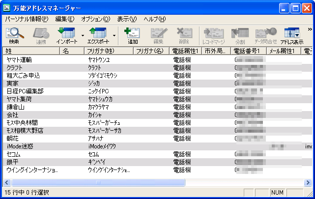Click the エクスポート export icon
Screen dimensions: 315x199
point(98,36)
